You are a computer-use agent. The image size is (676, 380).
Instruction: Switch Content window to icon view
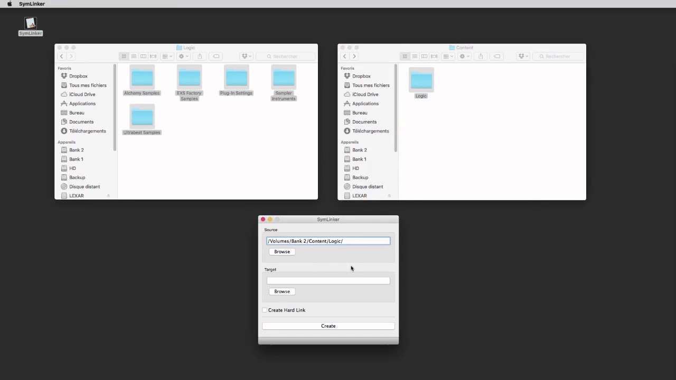tap(405, 56)
